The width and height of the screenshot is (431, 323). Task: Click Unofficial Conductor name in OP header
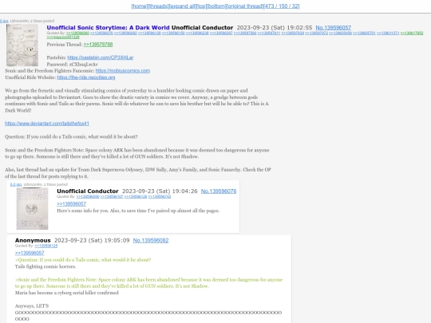click(x=202, y=27)
